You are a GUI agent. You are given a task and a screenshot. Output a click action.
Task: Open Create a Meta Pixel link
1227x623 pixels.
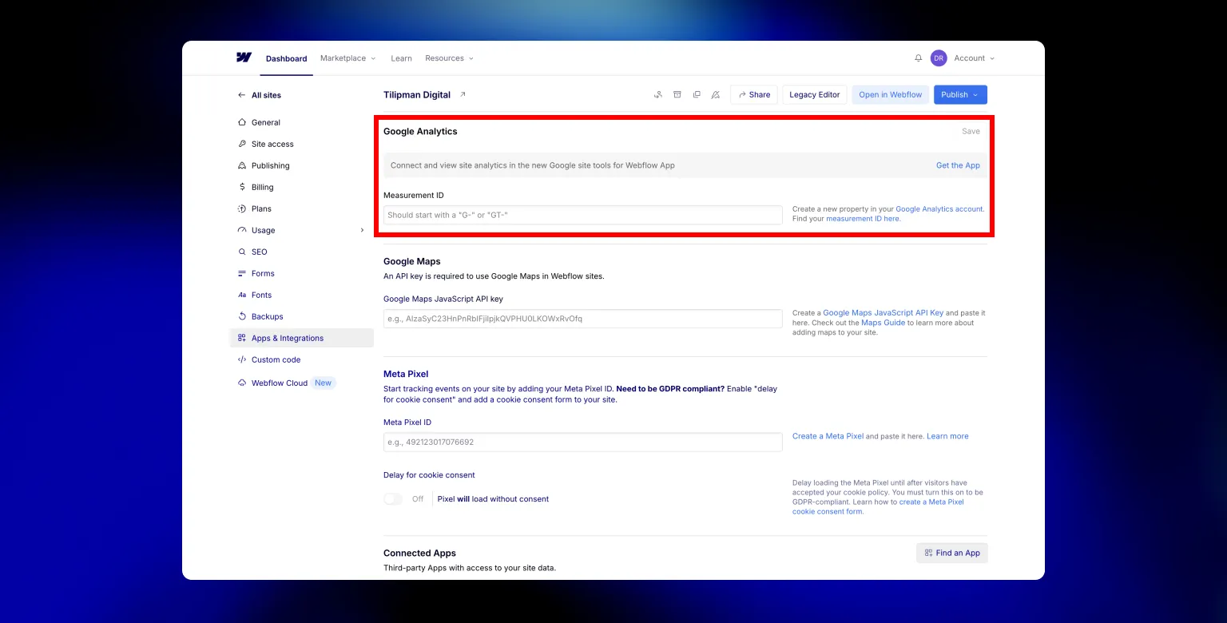(828, 436)
